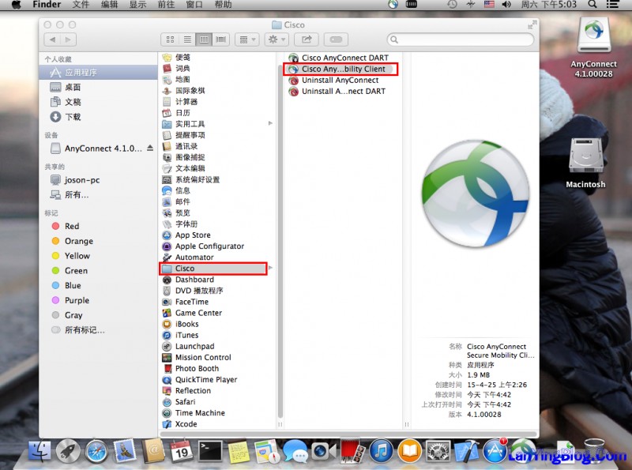The height and width of the screenshot is (470, 632).
Task: Open Safari compass icon in Dock
Action: [96, 451]
